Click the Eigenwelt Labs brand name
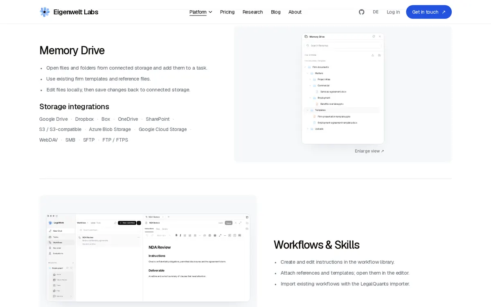491x307 pixels. click(76, 12)
